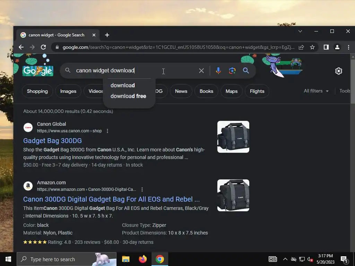Open Windows Start menu
Viewport: 355px width, 266px height.
(8, 259)
